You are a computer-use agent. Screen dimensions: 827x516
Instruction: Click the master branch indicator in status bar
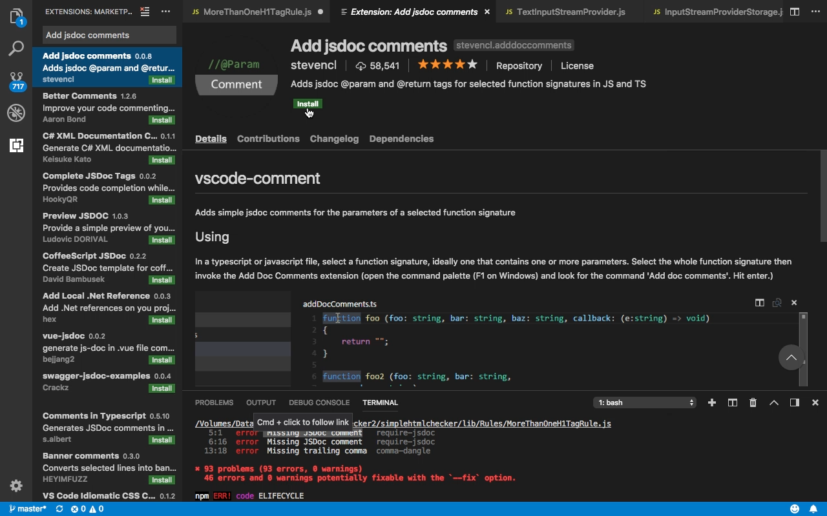click(28, 509)
